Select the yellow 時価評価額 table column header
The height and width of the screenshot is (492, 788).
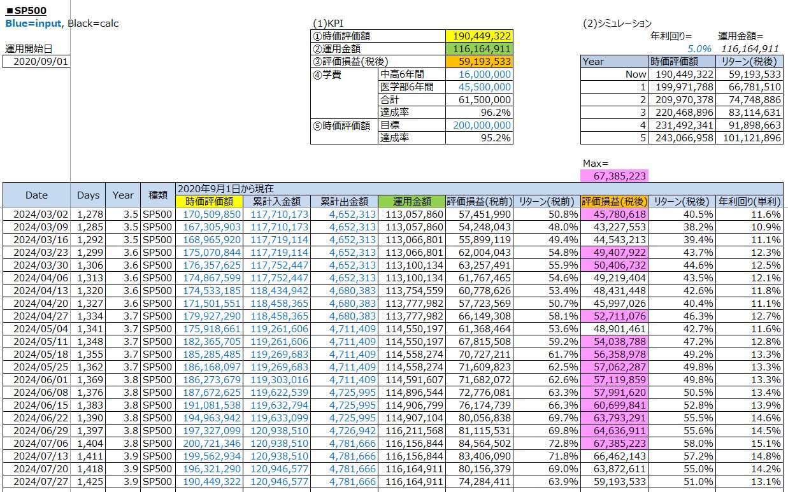tap(209, 202)
